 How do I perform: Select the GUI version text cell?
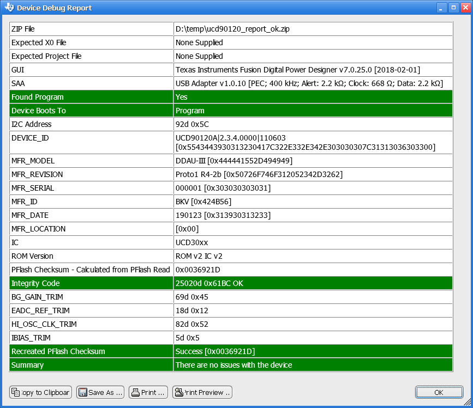(x=313, y=70)
